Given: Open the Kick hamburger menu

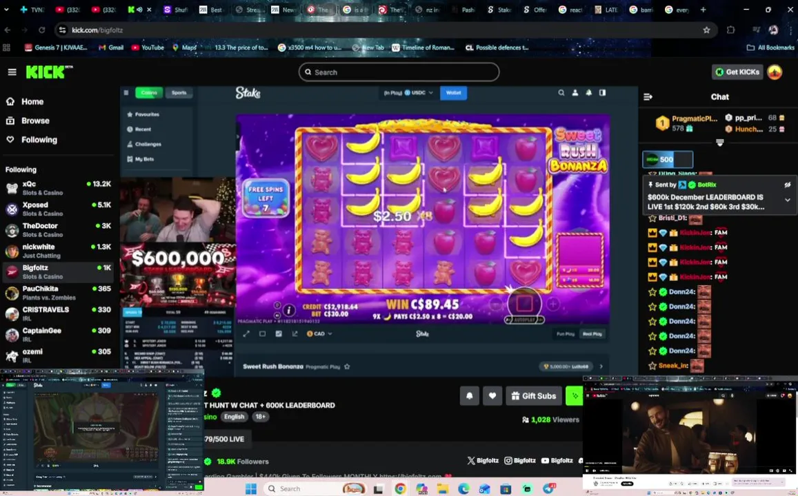Looking at the screenshot, I should [12, 72].
